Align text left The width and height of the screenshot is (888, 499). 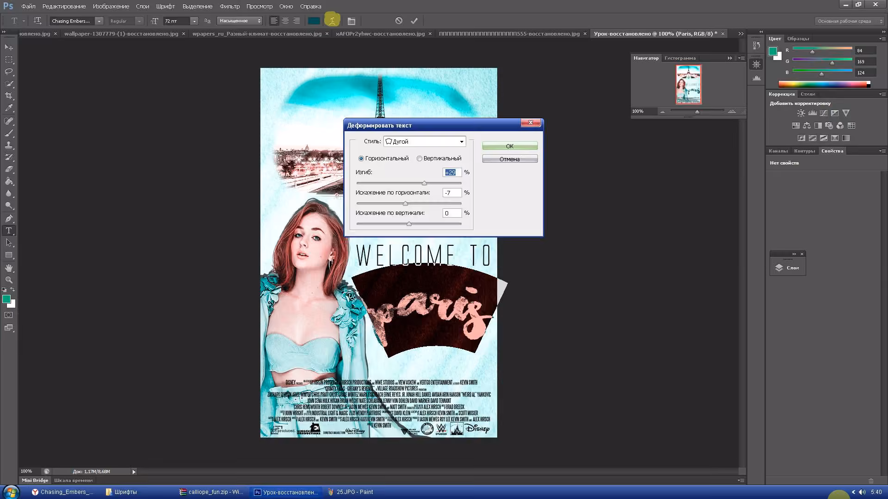274,21
